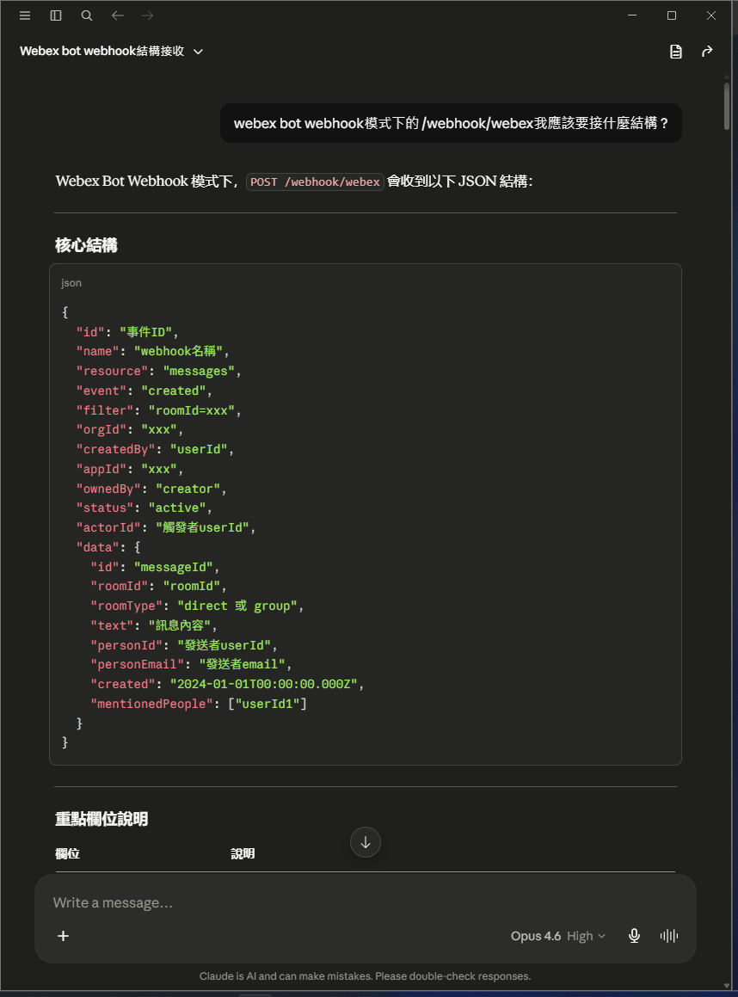Image resolution: width=738 pixels, height=997 pixels.
Task: Click inline code POST /webhook/webex
Action: pos(316,182)
